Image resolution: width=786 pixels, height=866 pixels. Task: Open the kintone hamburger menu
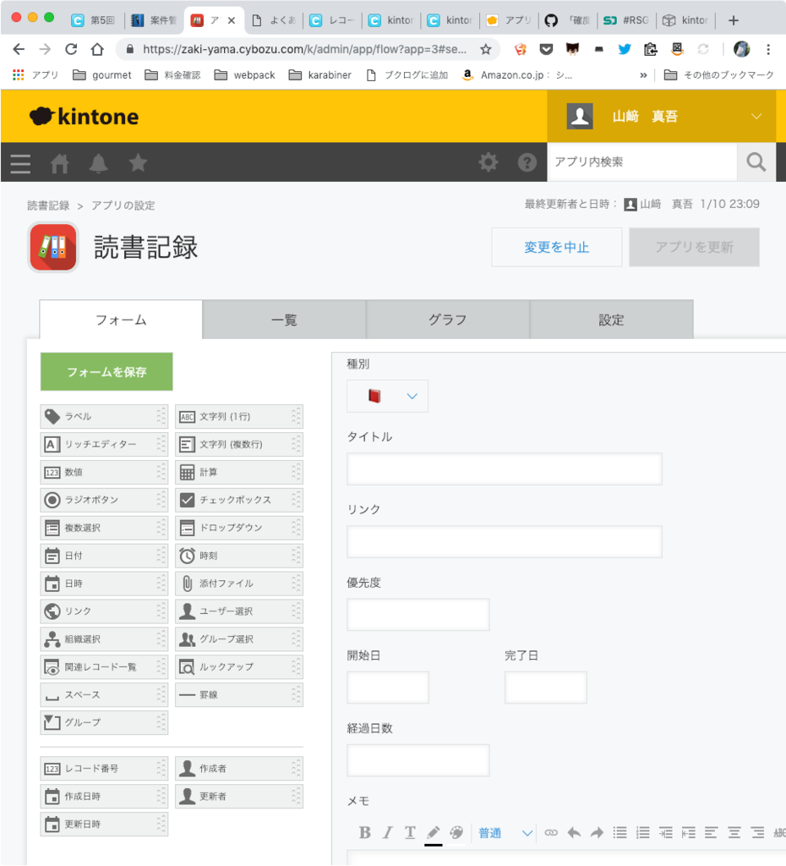[19, 162]
